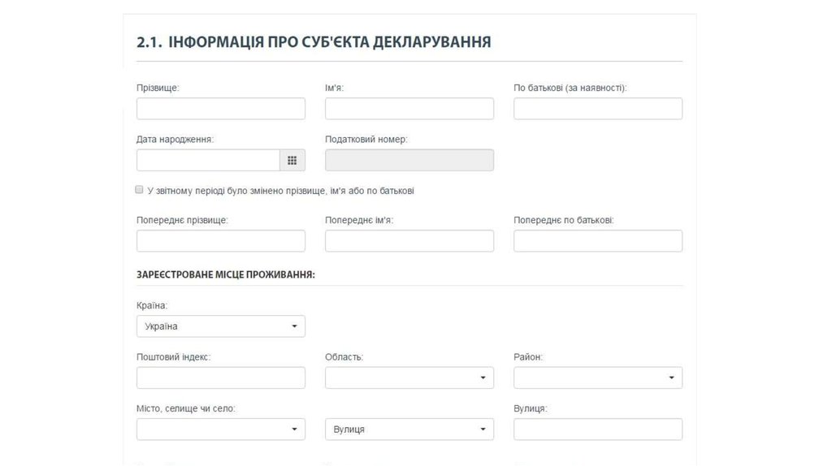Click the Дата народження text input

(208, 161)
